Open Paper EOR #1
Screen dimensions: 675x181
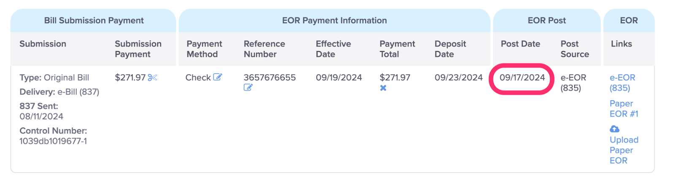pyautogui.click(x=624, y=109)
